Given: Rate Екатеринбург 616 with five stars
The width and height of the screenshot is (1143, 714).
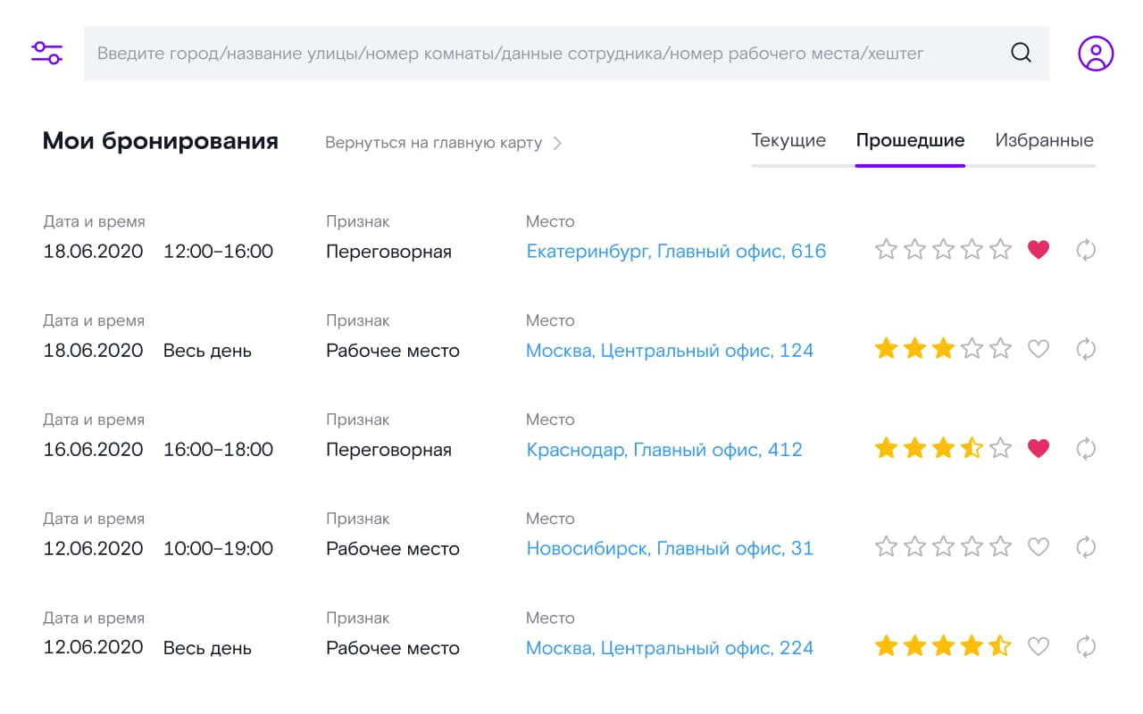Looking at the screenshot, I should point(1000,250).
